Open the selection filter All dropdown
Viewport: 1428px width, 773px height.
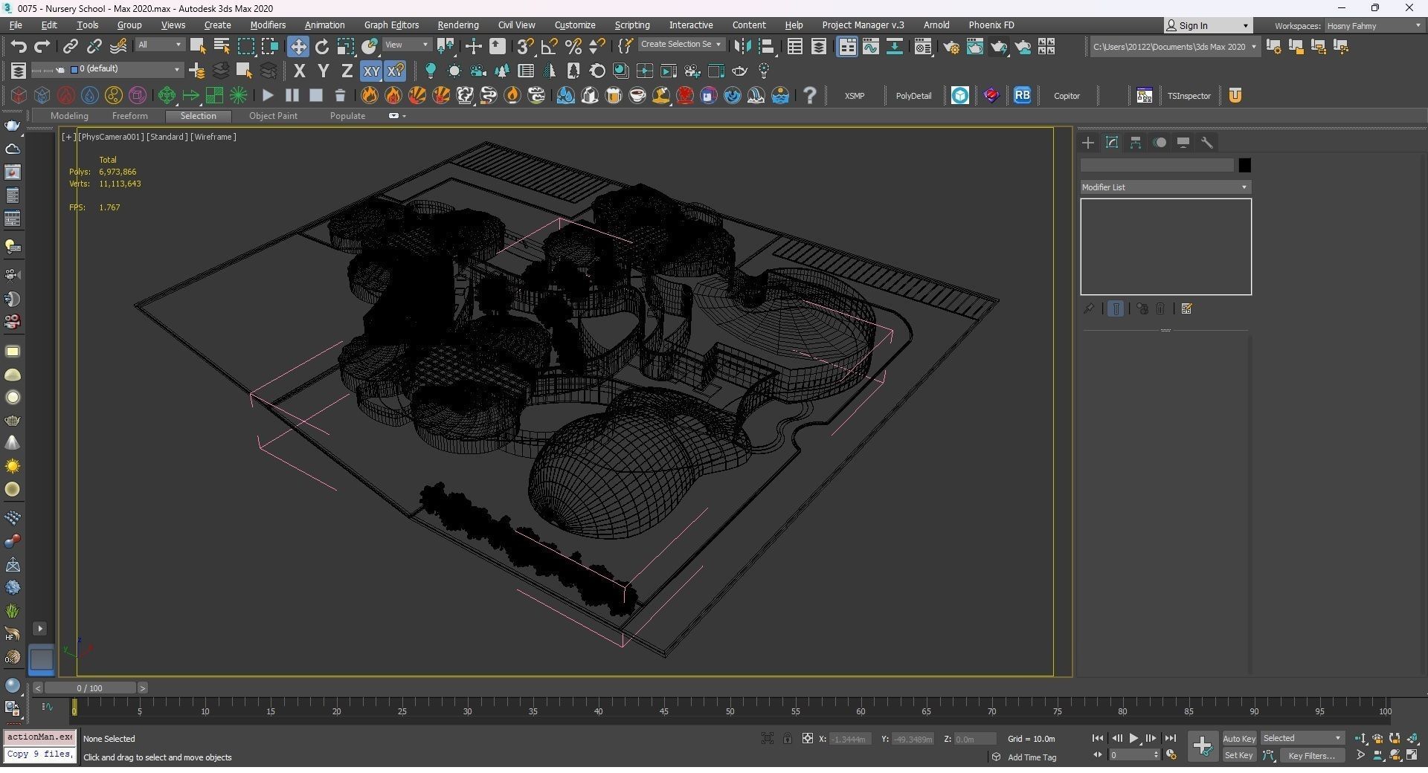159,45
